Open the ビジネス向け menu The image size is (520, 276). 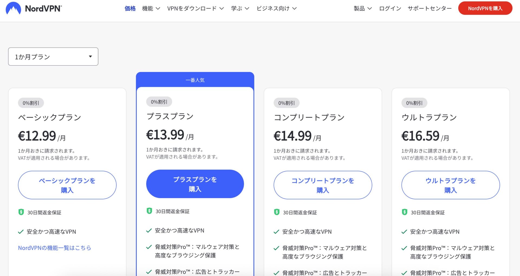[x=277, y=8]
